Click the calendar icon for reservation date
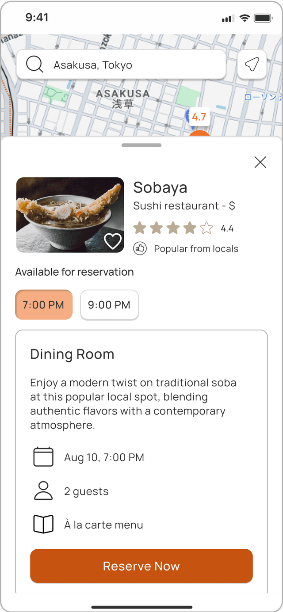Image resolution: width=283 pixels, height=612 pixels. click(x=43, y=457)
